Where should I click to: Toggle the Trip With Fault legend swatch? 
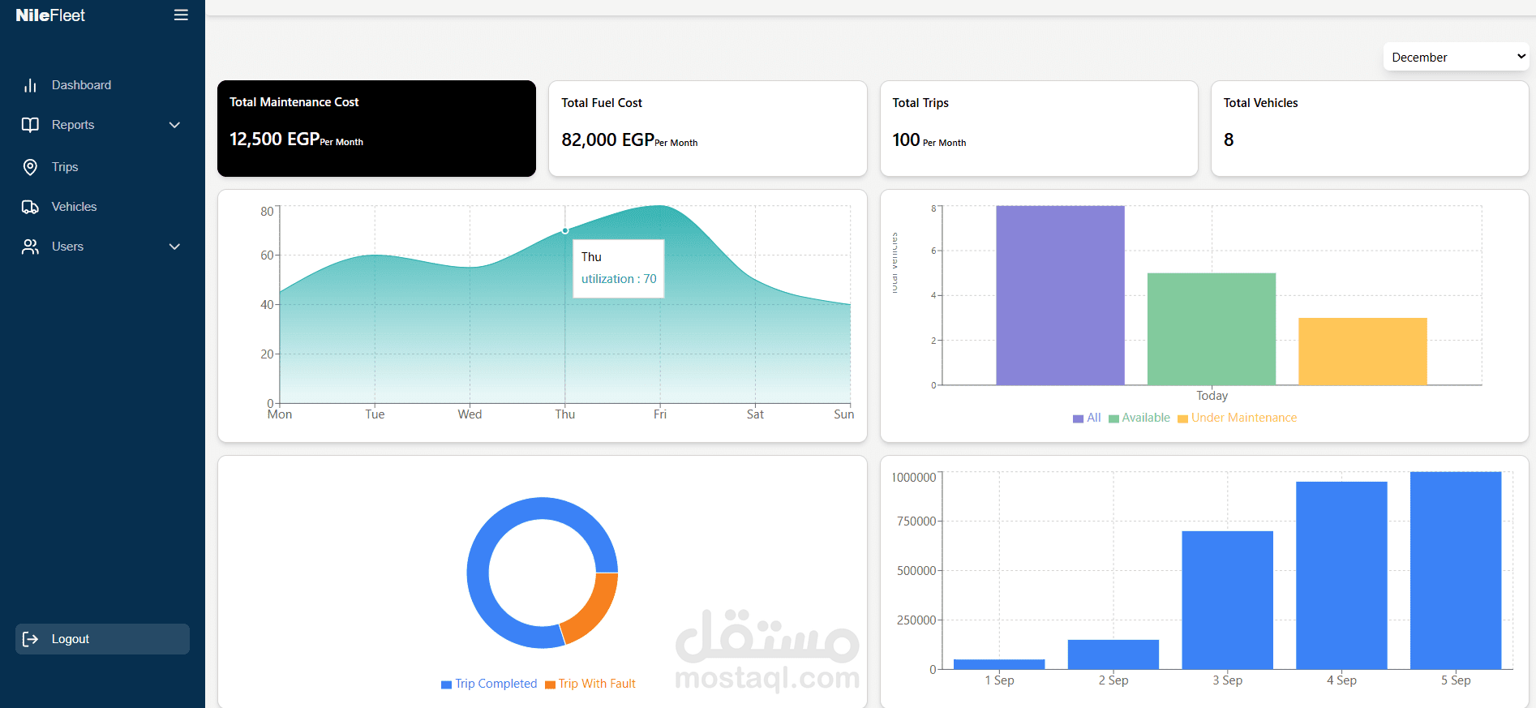coord(550,684)
